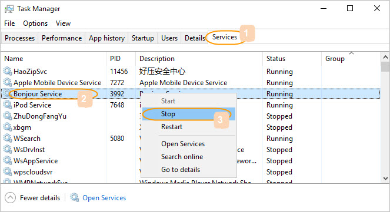Choose Restart in the context menu
This screenshot has height=212, width=390.
[189, 127]
